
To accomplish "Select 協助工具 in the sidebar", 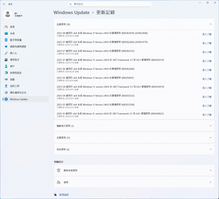I will pos(26,86).
